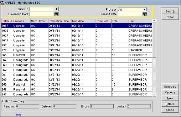Open the Evaluation Date calendar picker
The image size is (181, 117).
[x=56, y=14]
